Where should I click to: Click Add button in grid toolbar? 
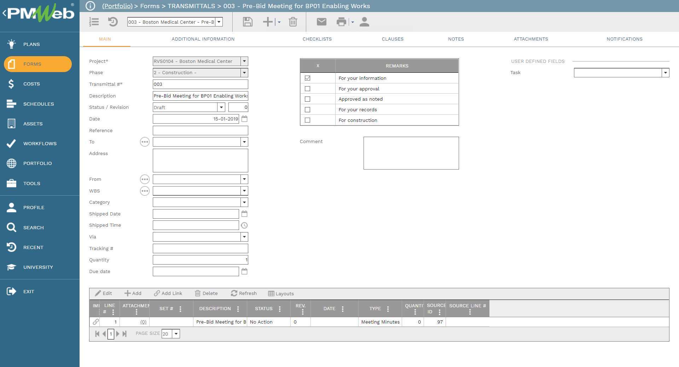(133, 294)
